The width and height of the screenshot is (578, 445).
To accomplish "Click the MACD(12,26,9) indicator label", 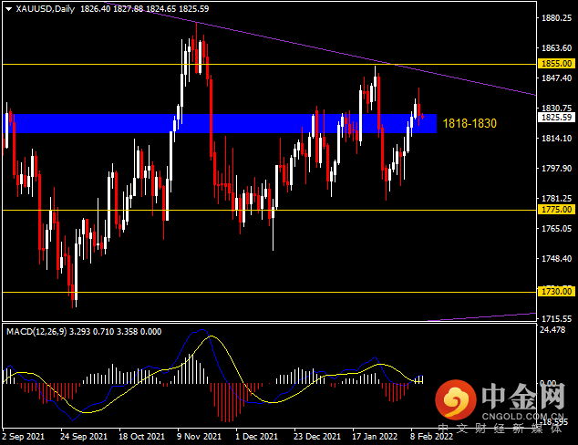I will [36, 331].
